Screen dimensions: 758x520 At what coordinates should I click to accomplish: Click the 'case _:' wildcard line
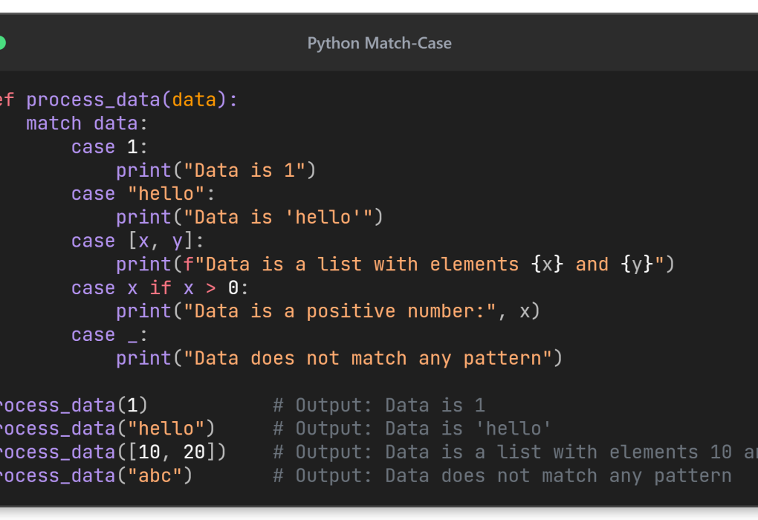[x=109, y=335]
